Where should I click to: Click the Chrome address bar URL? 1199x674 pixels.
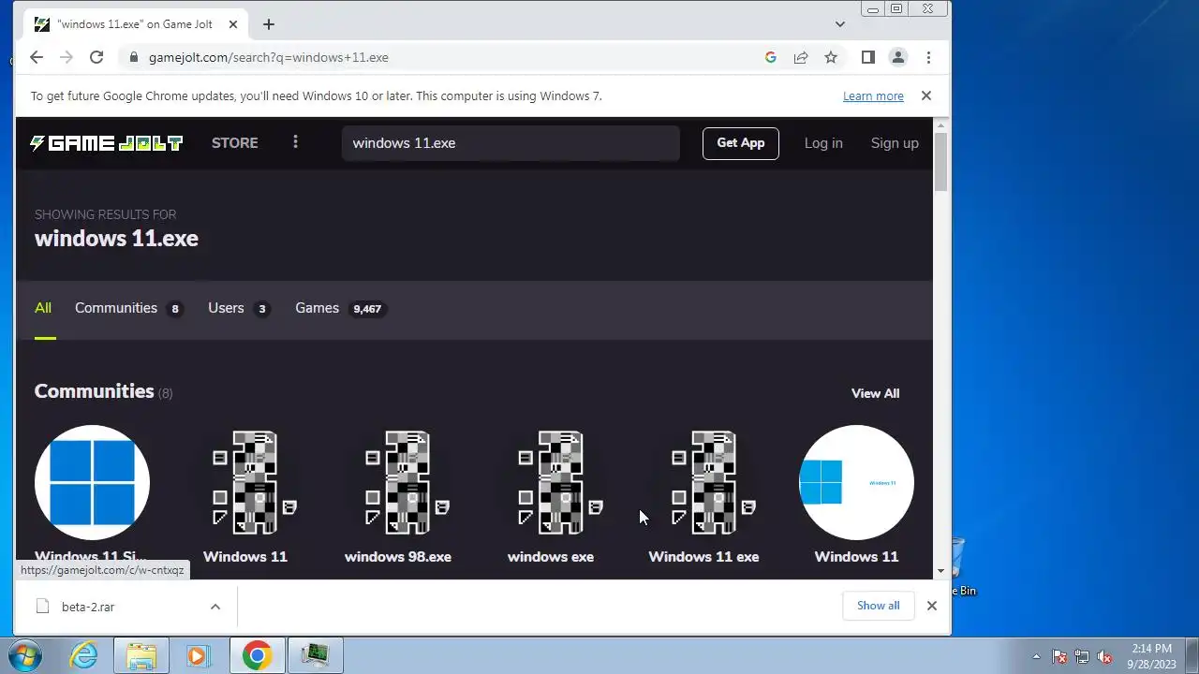click(x=269, y=57)
